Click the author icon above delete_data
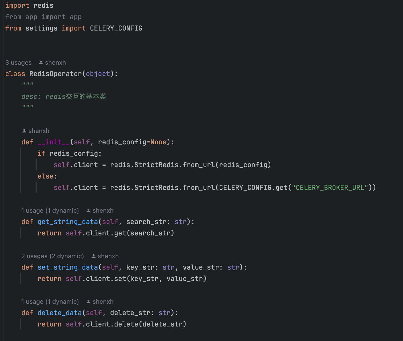This screenshot has height=341, width=403. pos(88,302)
